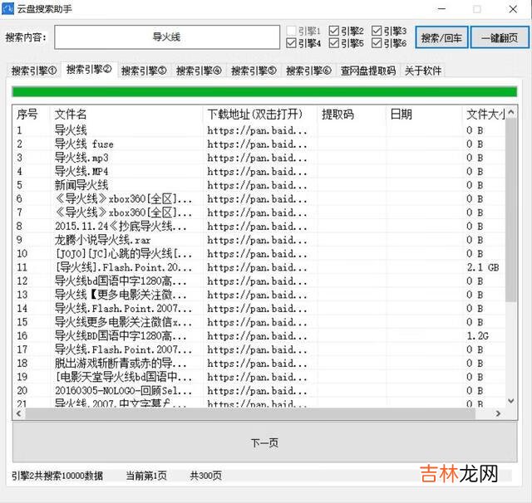The width and height of the screenshot is (532, 503).
Task: Click the 一键翻页 button
Action: pyautogui.click(x=499, y=37)
